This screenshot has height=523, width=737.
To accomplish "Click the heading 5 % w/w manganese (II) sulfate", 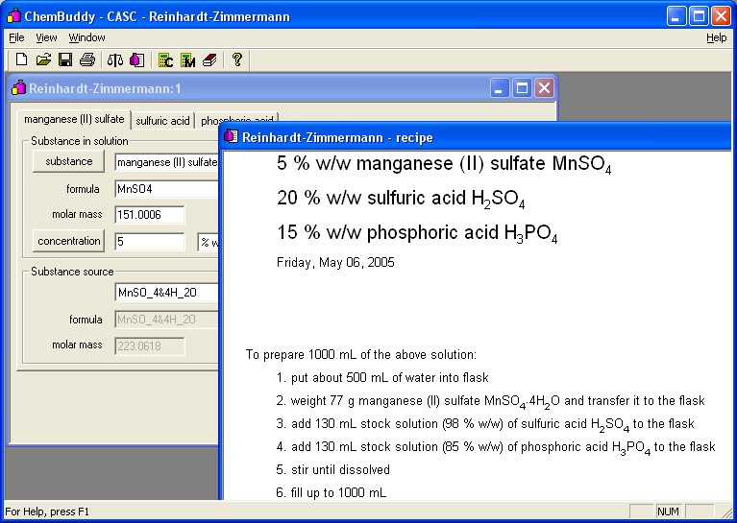I will (x=444, y=164).
